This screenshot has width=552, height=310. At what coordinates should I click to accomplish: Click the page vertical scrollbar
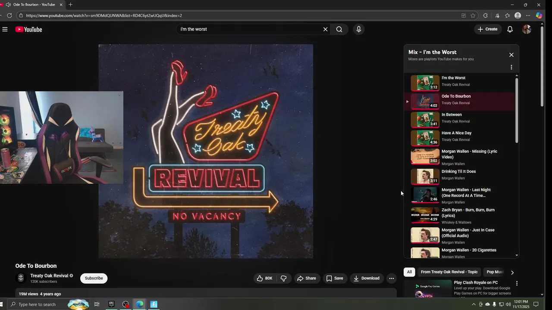pyautogui.click(x=542, y=67)
